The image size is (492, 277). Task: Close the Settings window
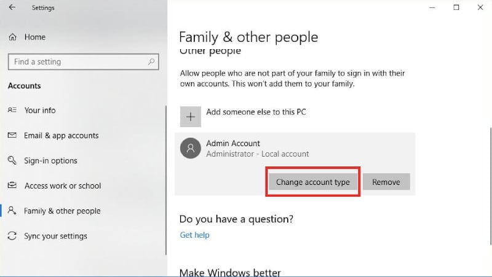tap(480, 7)
